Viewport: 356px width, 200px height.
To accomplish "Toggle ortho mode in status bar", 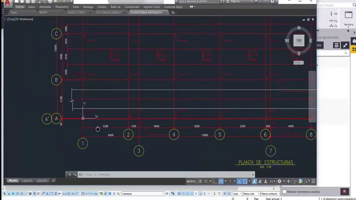I will (x=215, y=181).
